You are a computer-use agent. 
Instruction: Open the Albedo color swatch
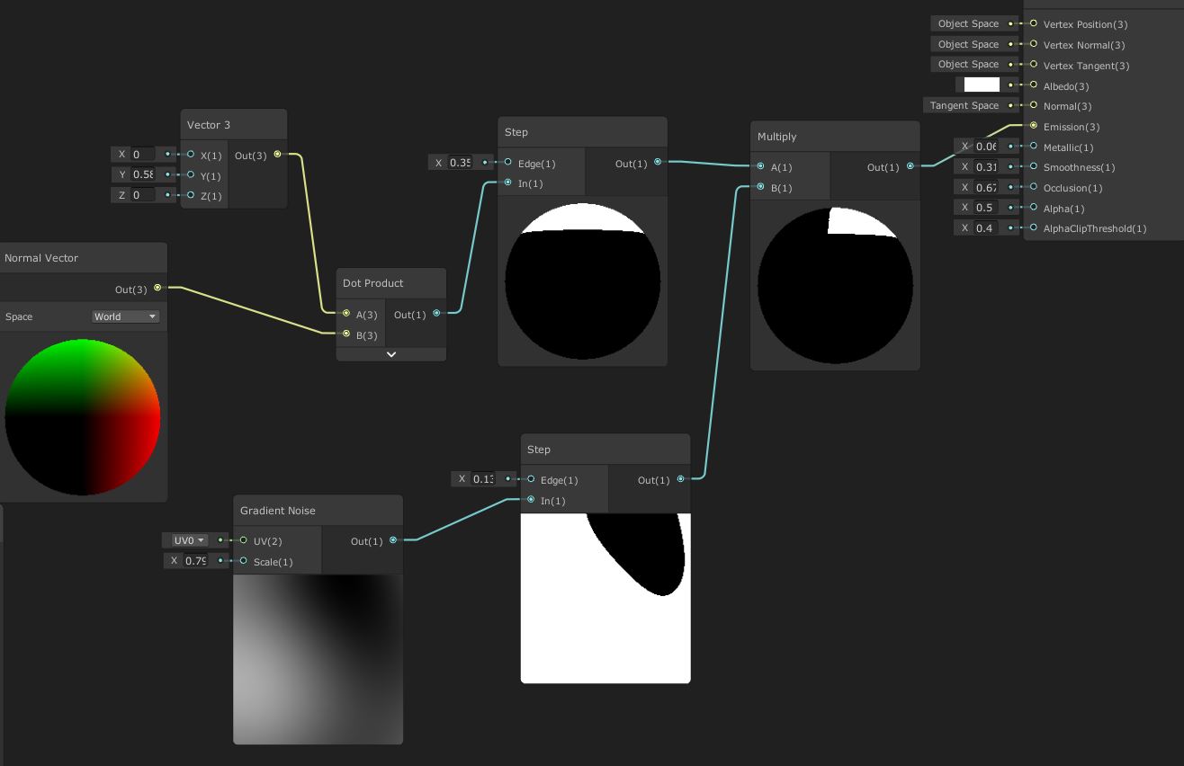click(982, 85)
